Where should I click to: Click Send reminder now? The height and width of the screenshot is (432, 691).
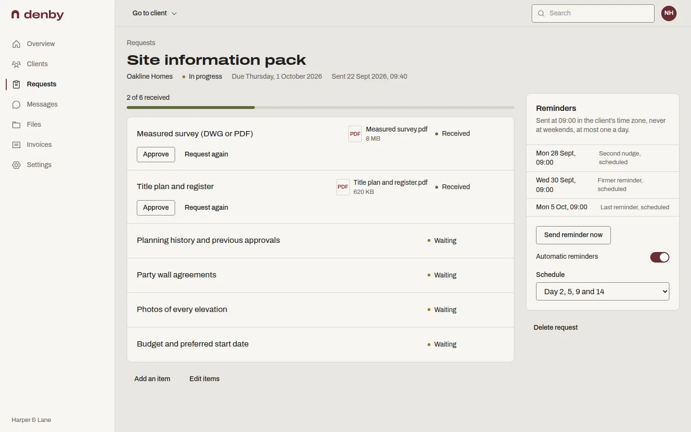click(573, 235)
